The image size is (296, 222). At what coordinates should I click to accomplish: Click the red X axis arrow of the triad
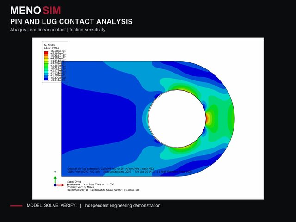point(61,185)
